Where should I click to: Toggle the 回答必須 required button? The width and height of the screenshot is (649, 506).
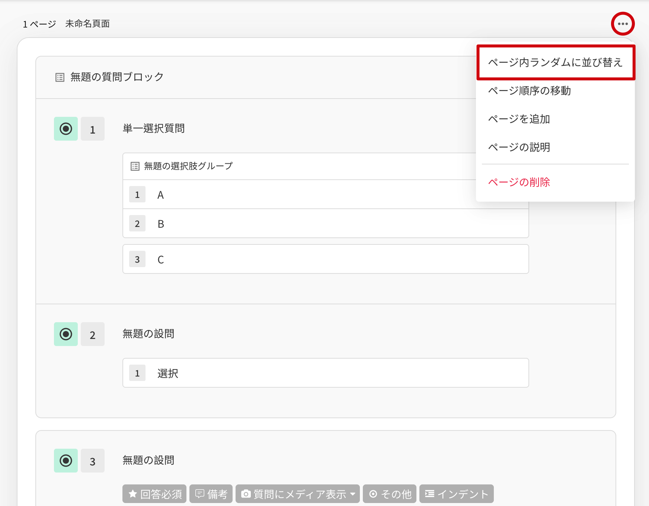(x=155, y=494)
